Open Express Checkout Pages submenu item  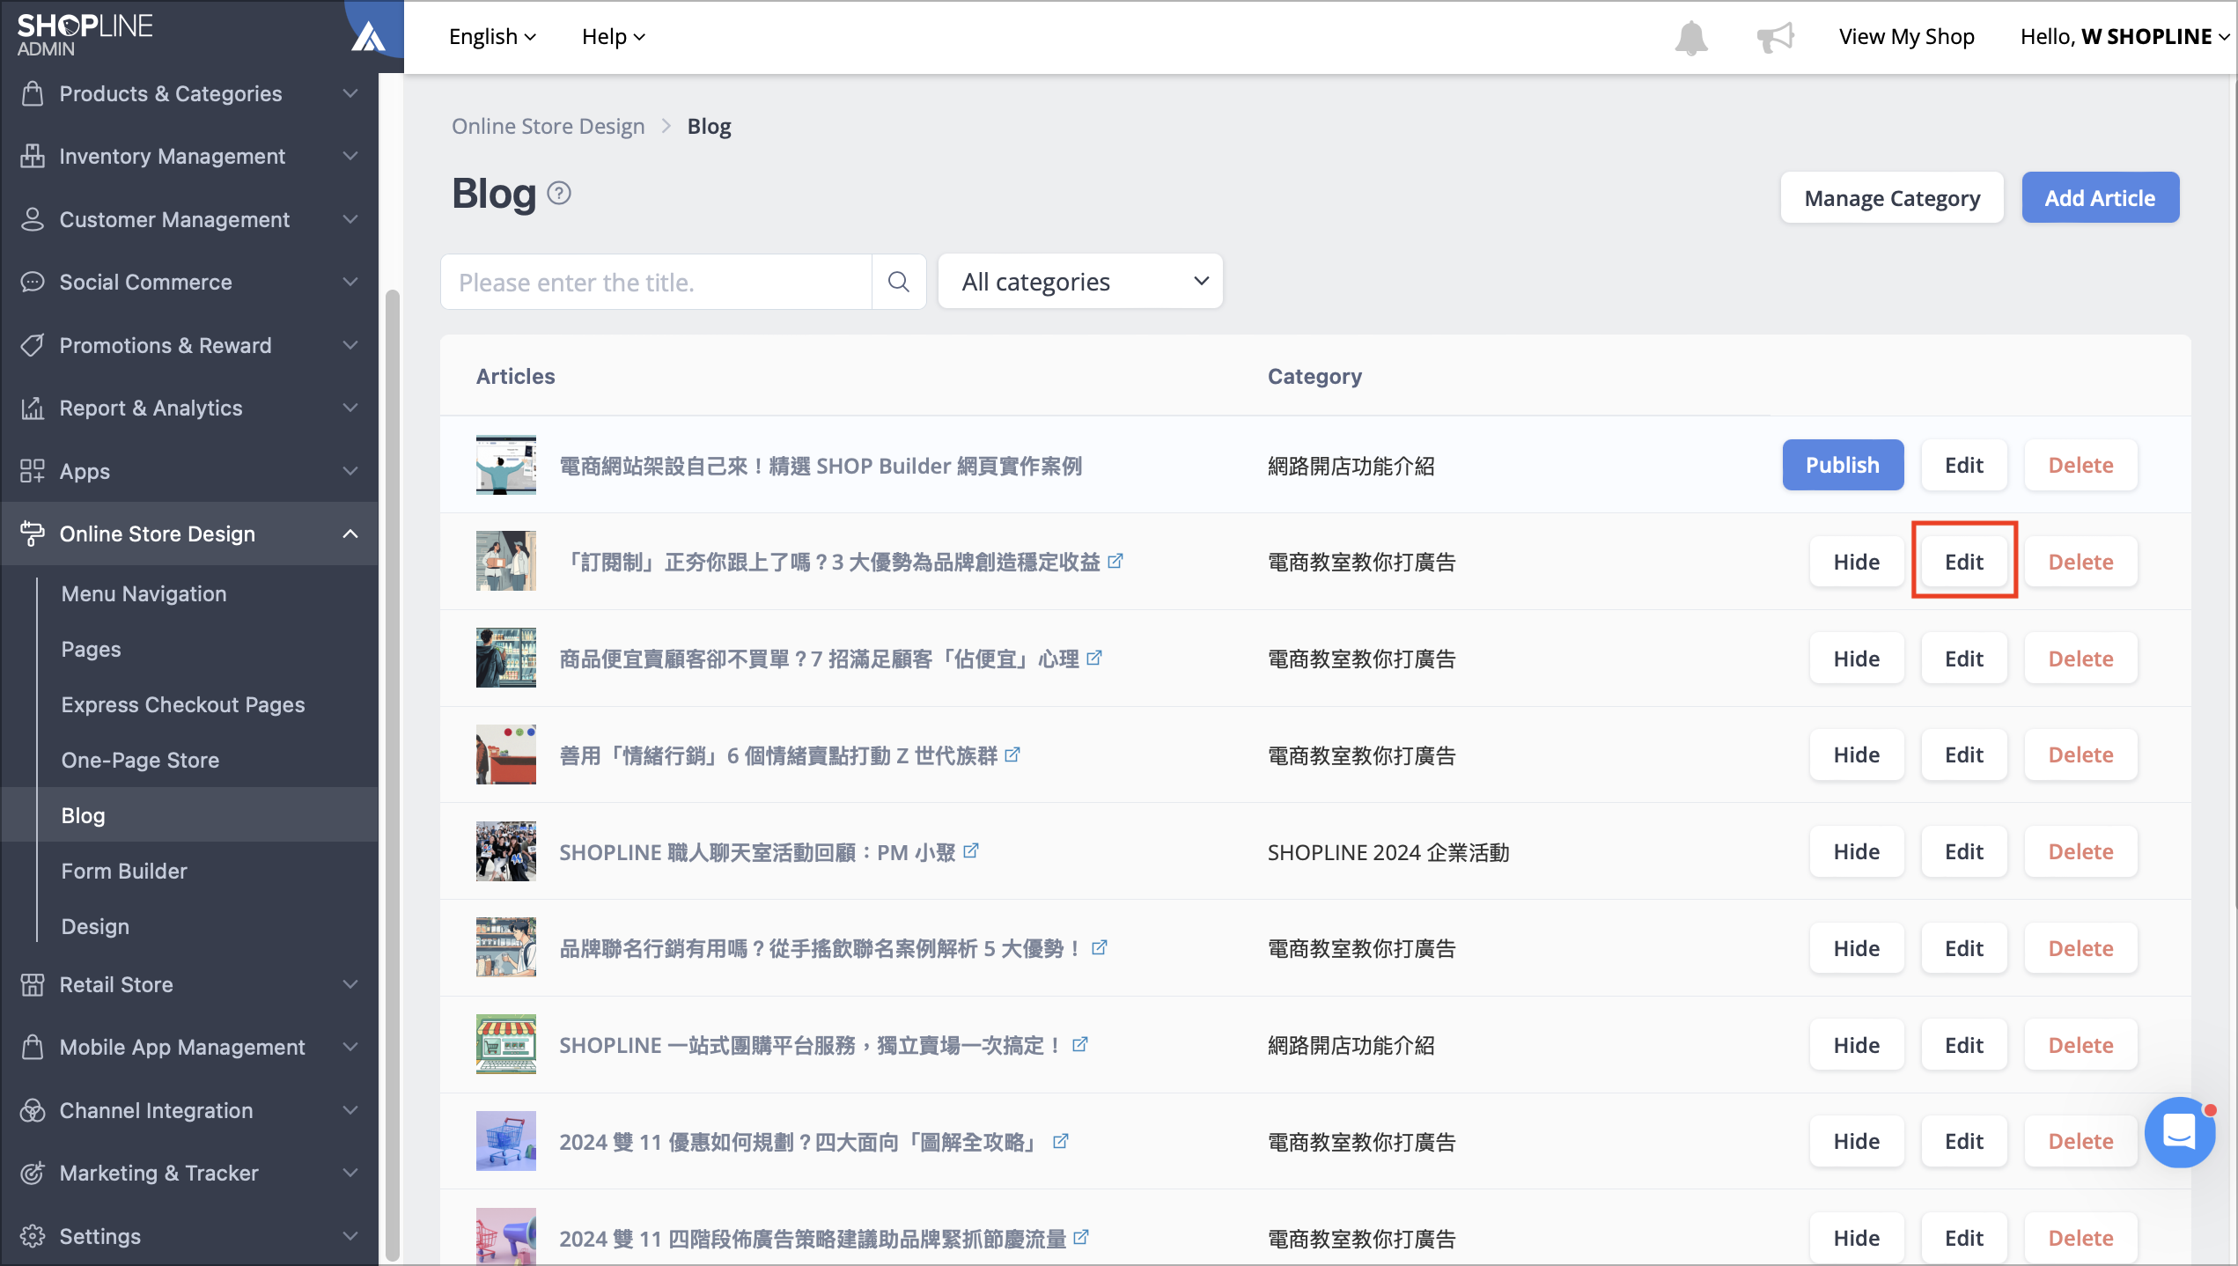pos(183,704)
